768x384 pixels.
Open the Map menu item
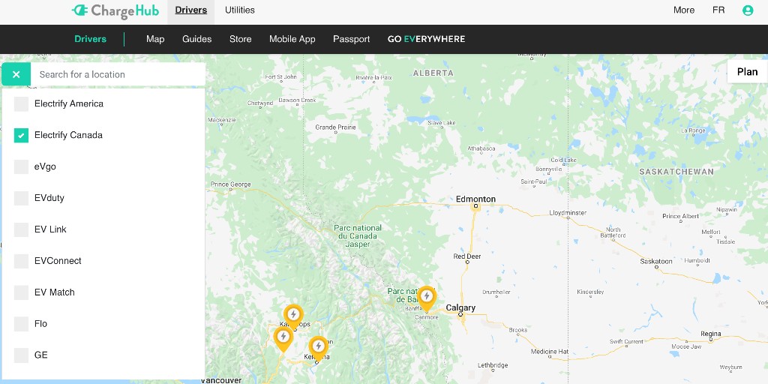[155, 39]
